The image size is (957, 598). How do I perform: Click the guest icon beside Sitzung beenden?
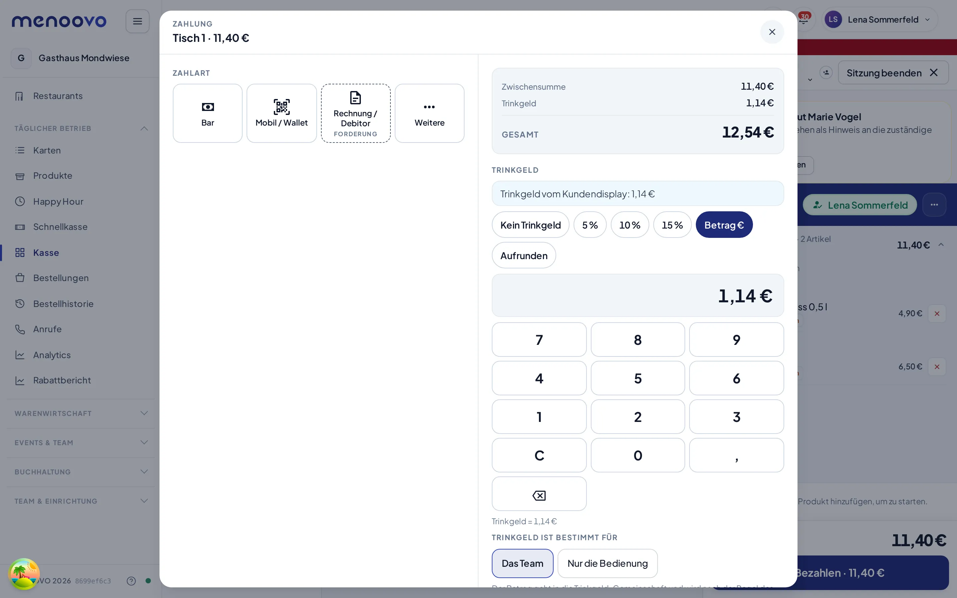pyautogui.click(x=826, y=73)
